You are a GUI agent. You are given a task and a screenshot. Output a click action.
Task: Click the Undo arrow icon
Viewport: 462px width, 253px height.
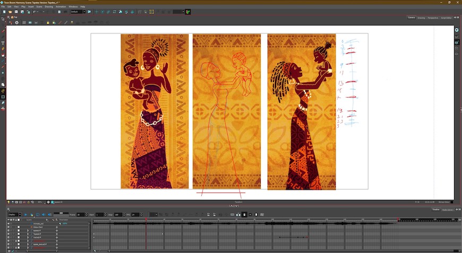35,12
